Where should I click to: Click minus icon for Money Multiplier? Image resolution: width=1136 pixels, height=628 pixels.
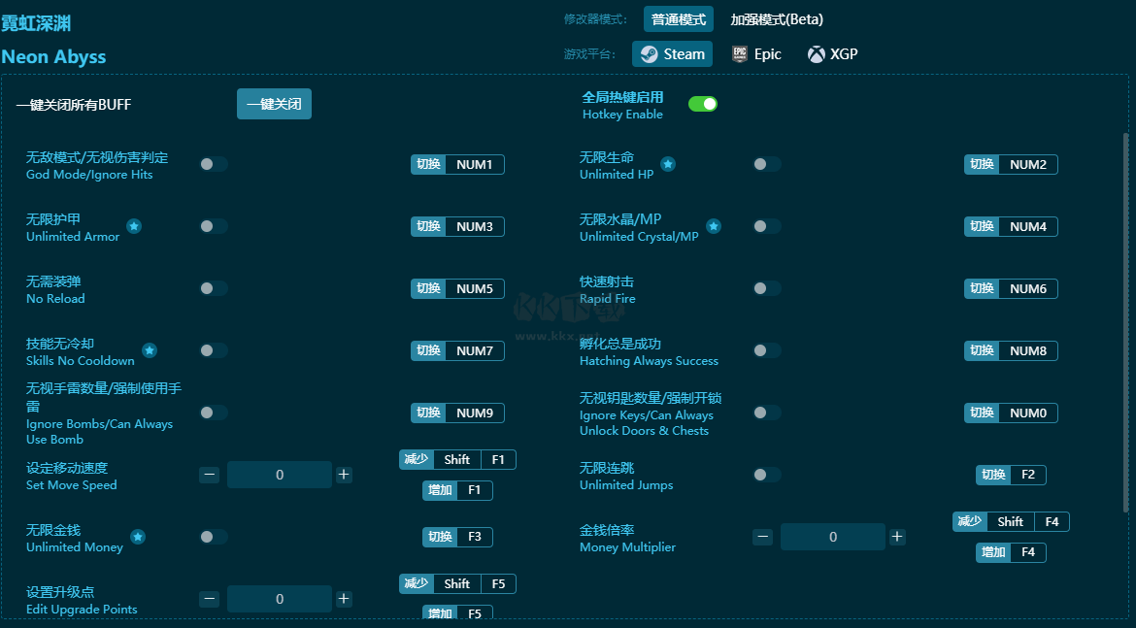click(x=762, y=537)
